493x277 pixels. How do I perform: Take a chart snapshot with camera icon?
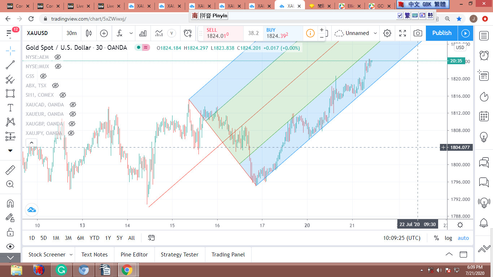(418, 33)
